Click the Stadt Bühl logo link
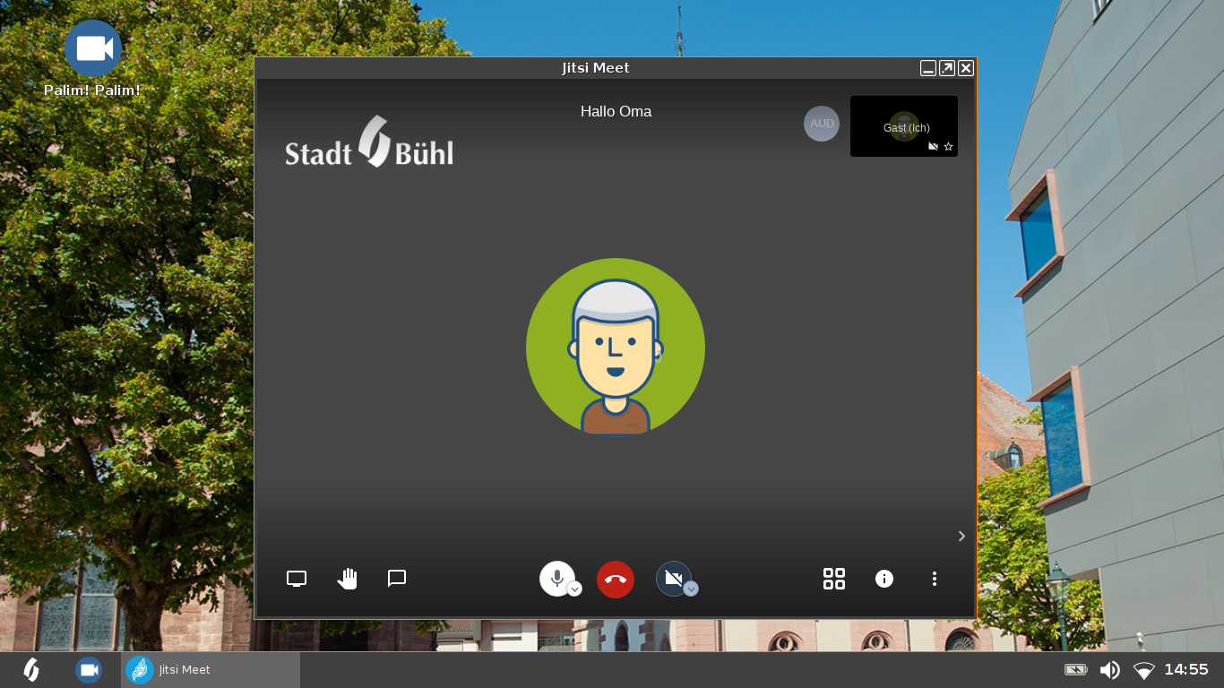Screen dimensions: 1224x688 point(369,142)
